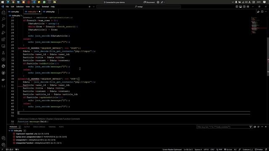The height and width of the screenshot is (151, 269).
Task: Open the Help menu
Action: tap(53, 7)
